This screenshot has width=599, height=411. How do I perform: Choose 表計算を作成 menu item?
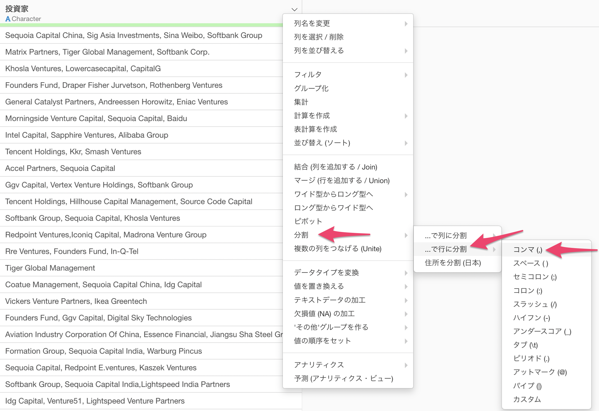click(x=348, y=129)
